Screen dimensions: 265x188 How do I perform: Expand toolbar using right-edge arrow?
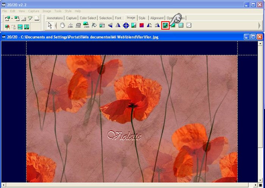coord(260,25)
